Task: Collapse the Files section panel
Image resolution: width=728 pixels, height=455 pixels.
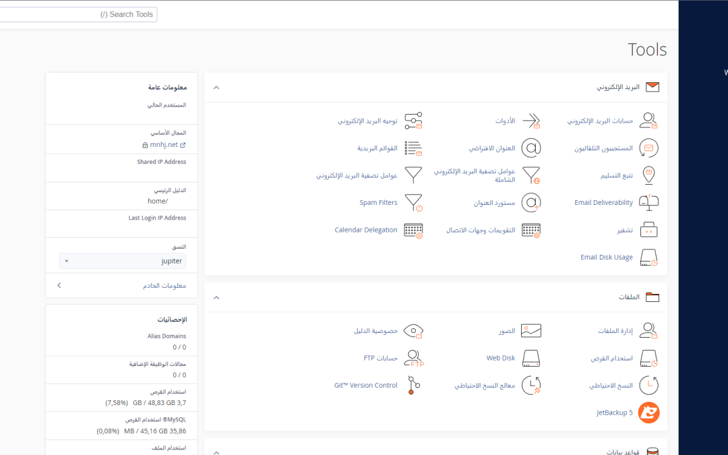Action: point(216,297)
